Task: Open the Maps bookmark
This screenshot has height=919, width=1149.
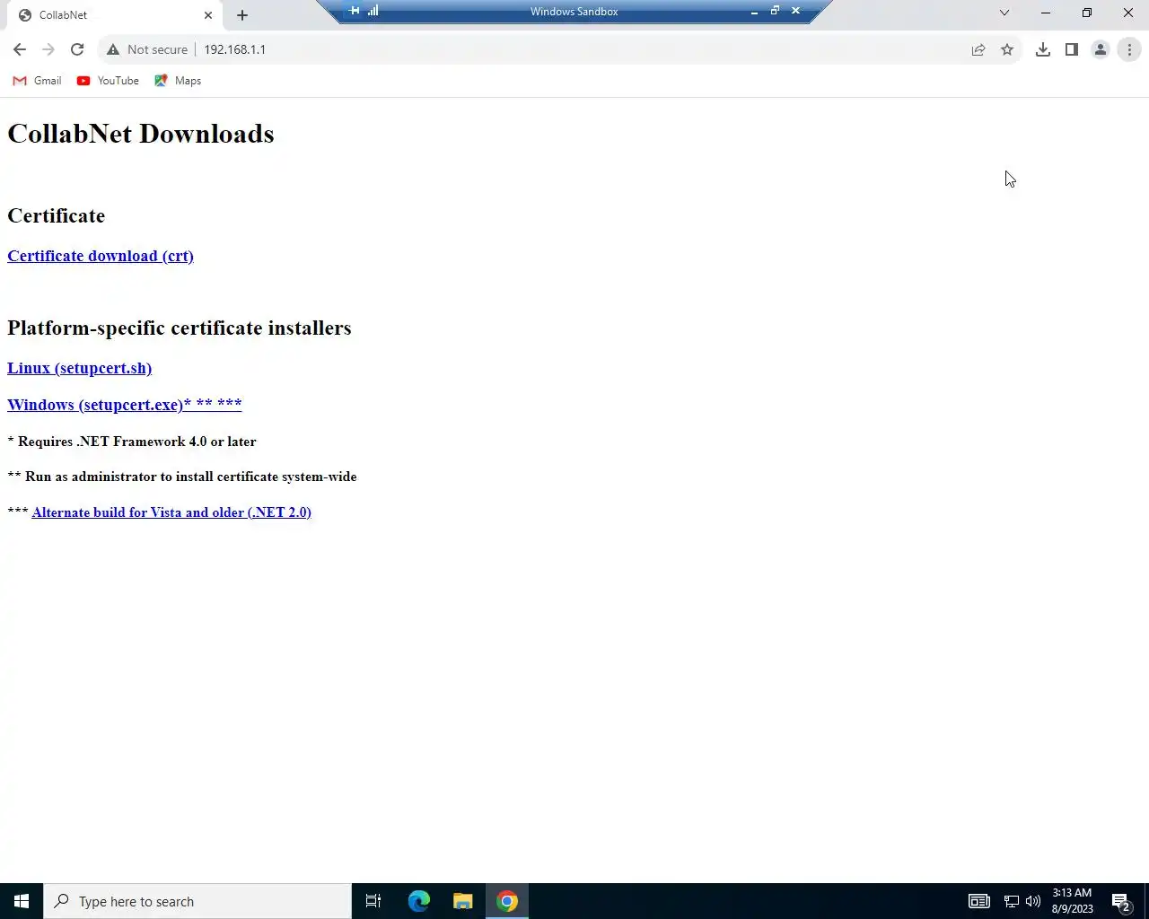Action: [x=178, y=81]
